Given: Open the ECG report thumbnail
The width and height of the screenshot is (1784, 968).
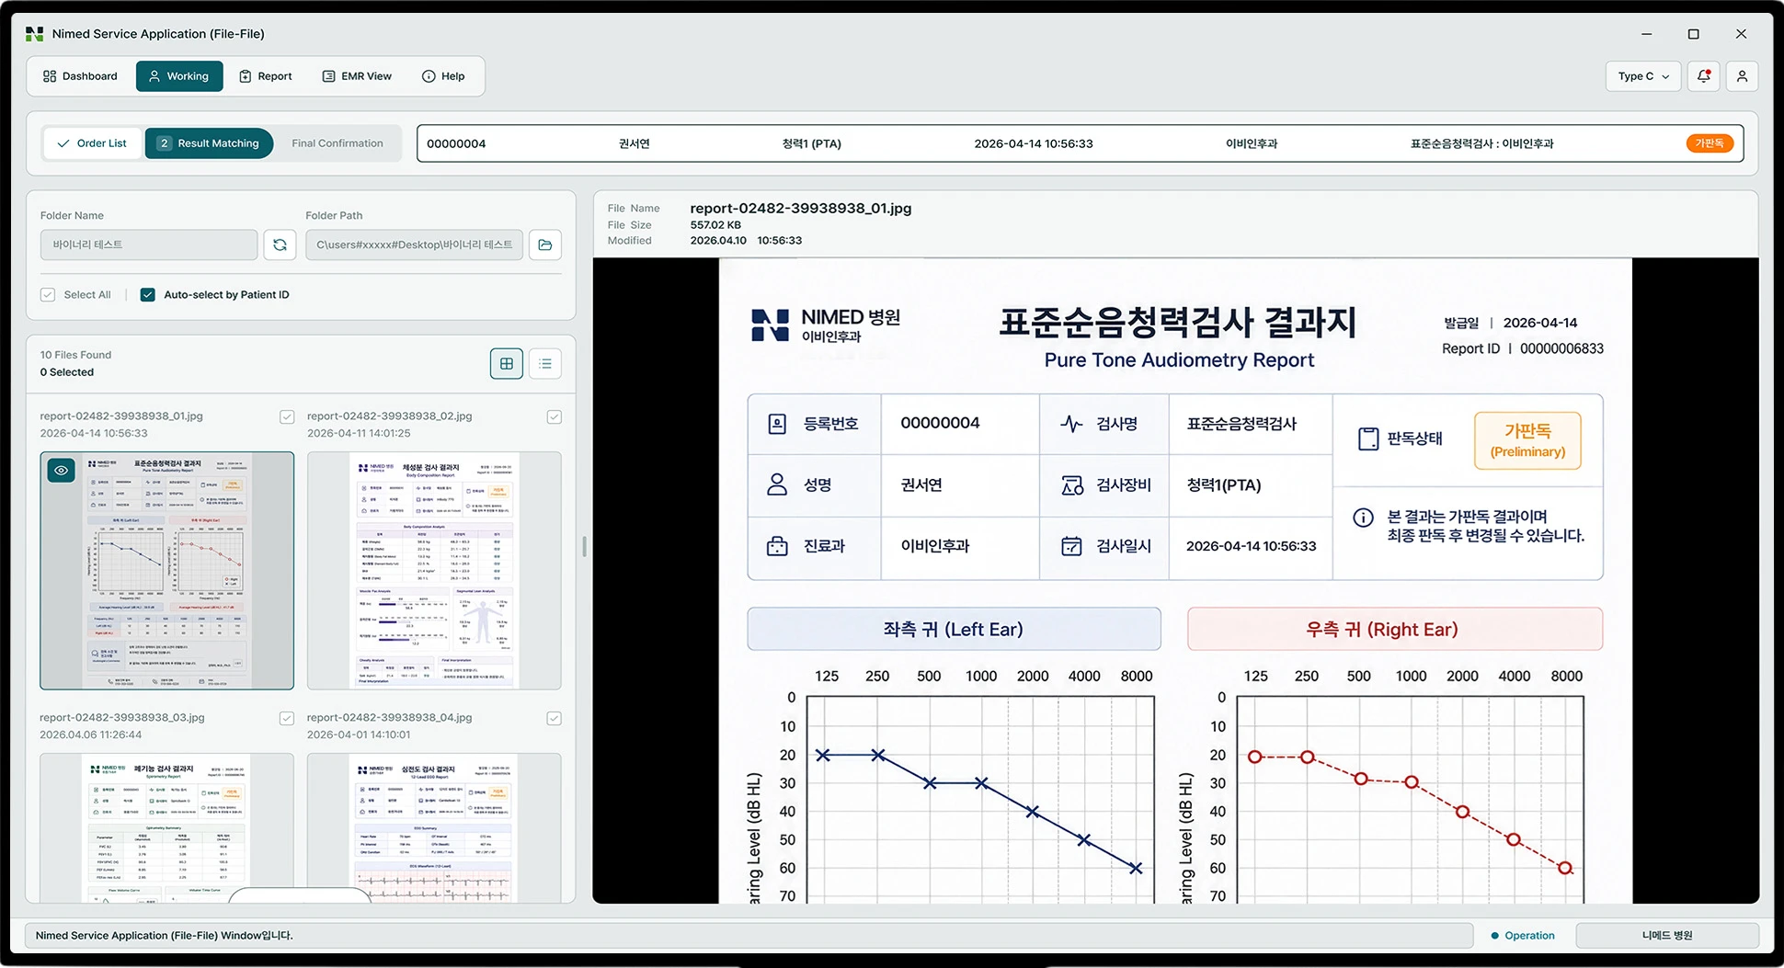Looking at the screenshot, I should pyautogui.click(x=434, y=827).
